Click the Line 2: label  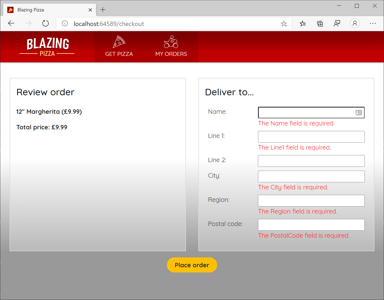[x=217, y=160]
